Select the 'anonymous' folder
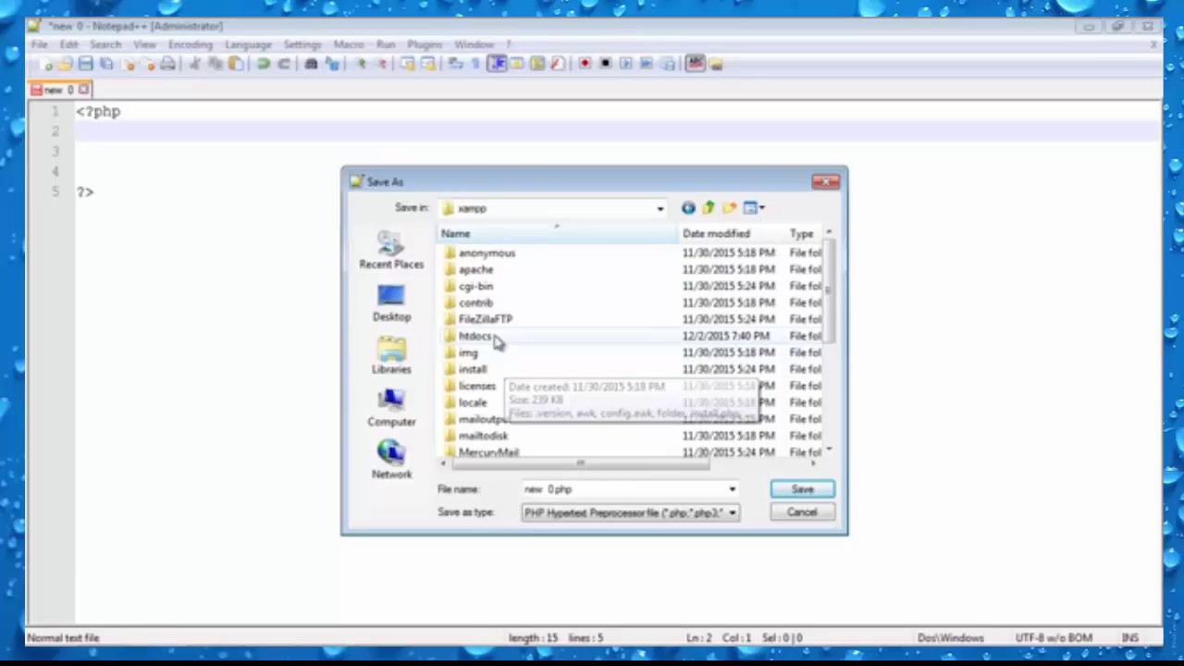The image size is (1184, 666). tap(487, 253)
